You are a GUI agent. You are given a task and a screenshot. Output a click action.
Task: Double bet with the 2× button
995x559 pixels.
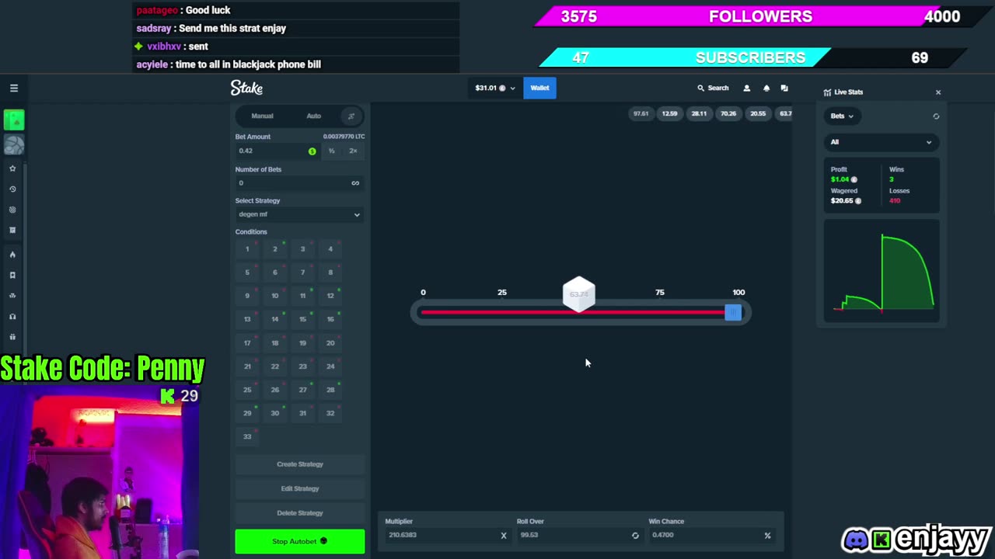pos(353,151)
